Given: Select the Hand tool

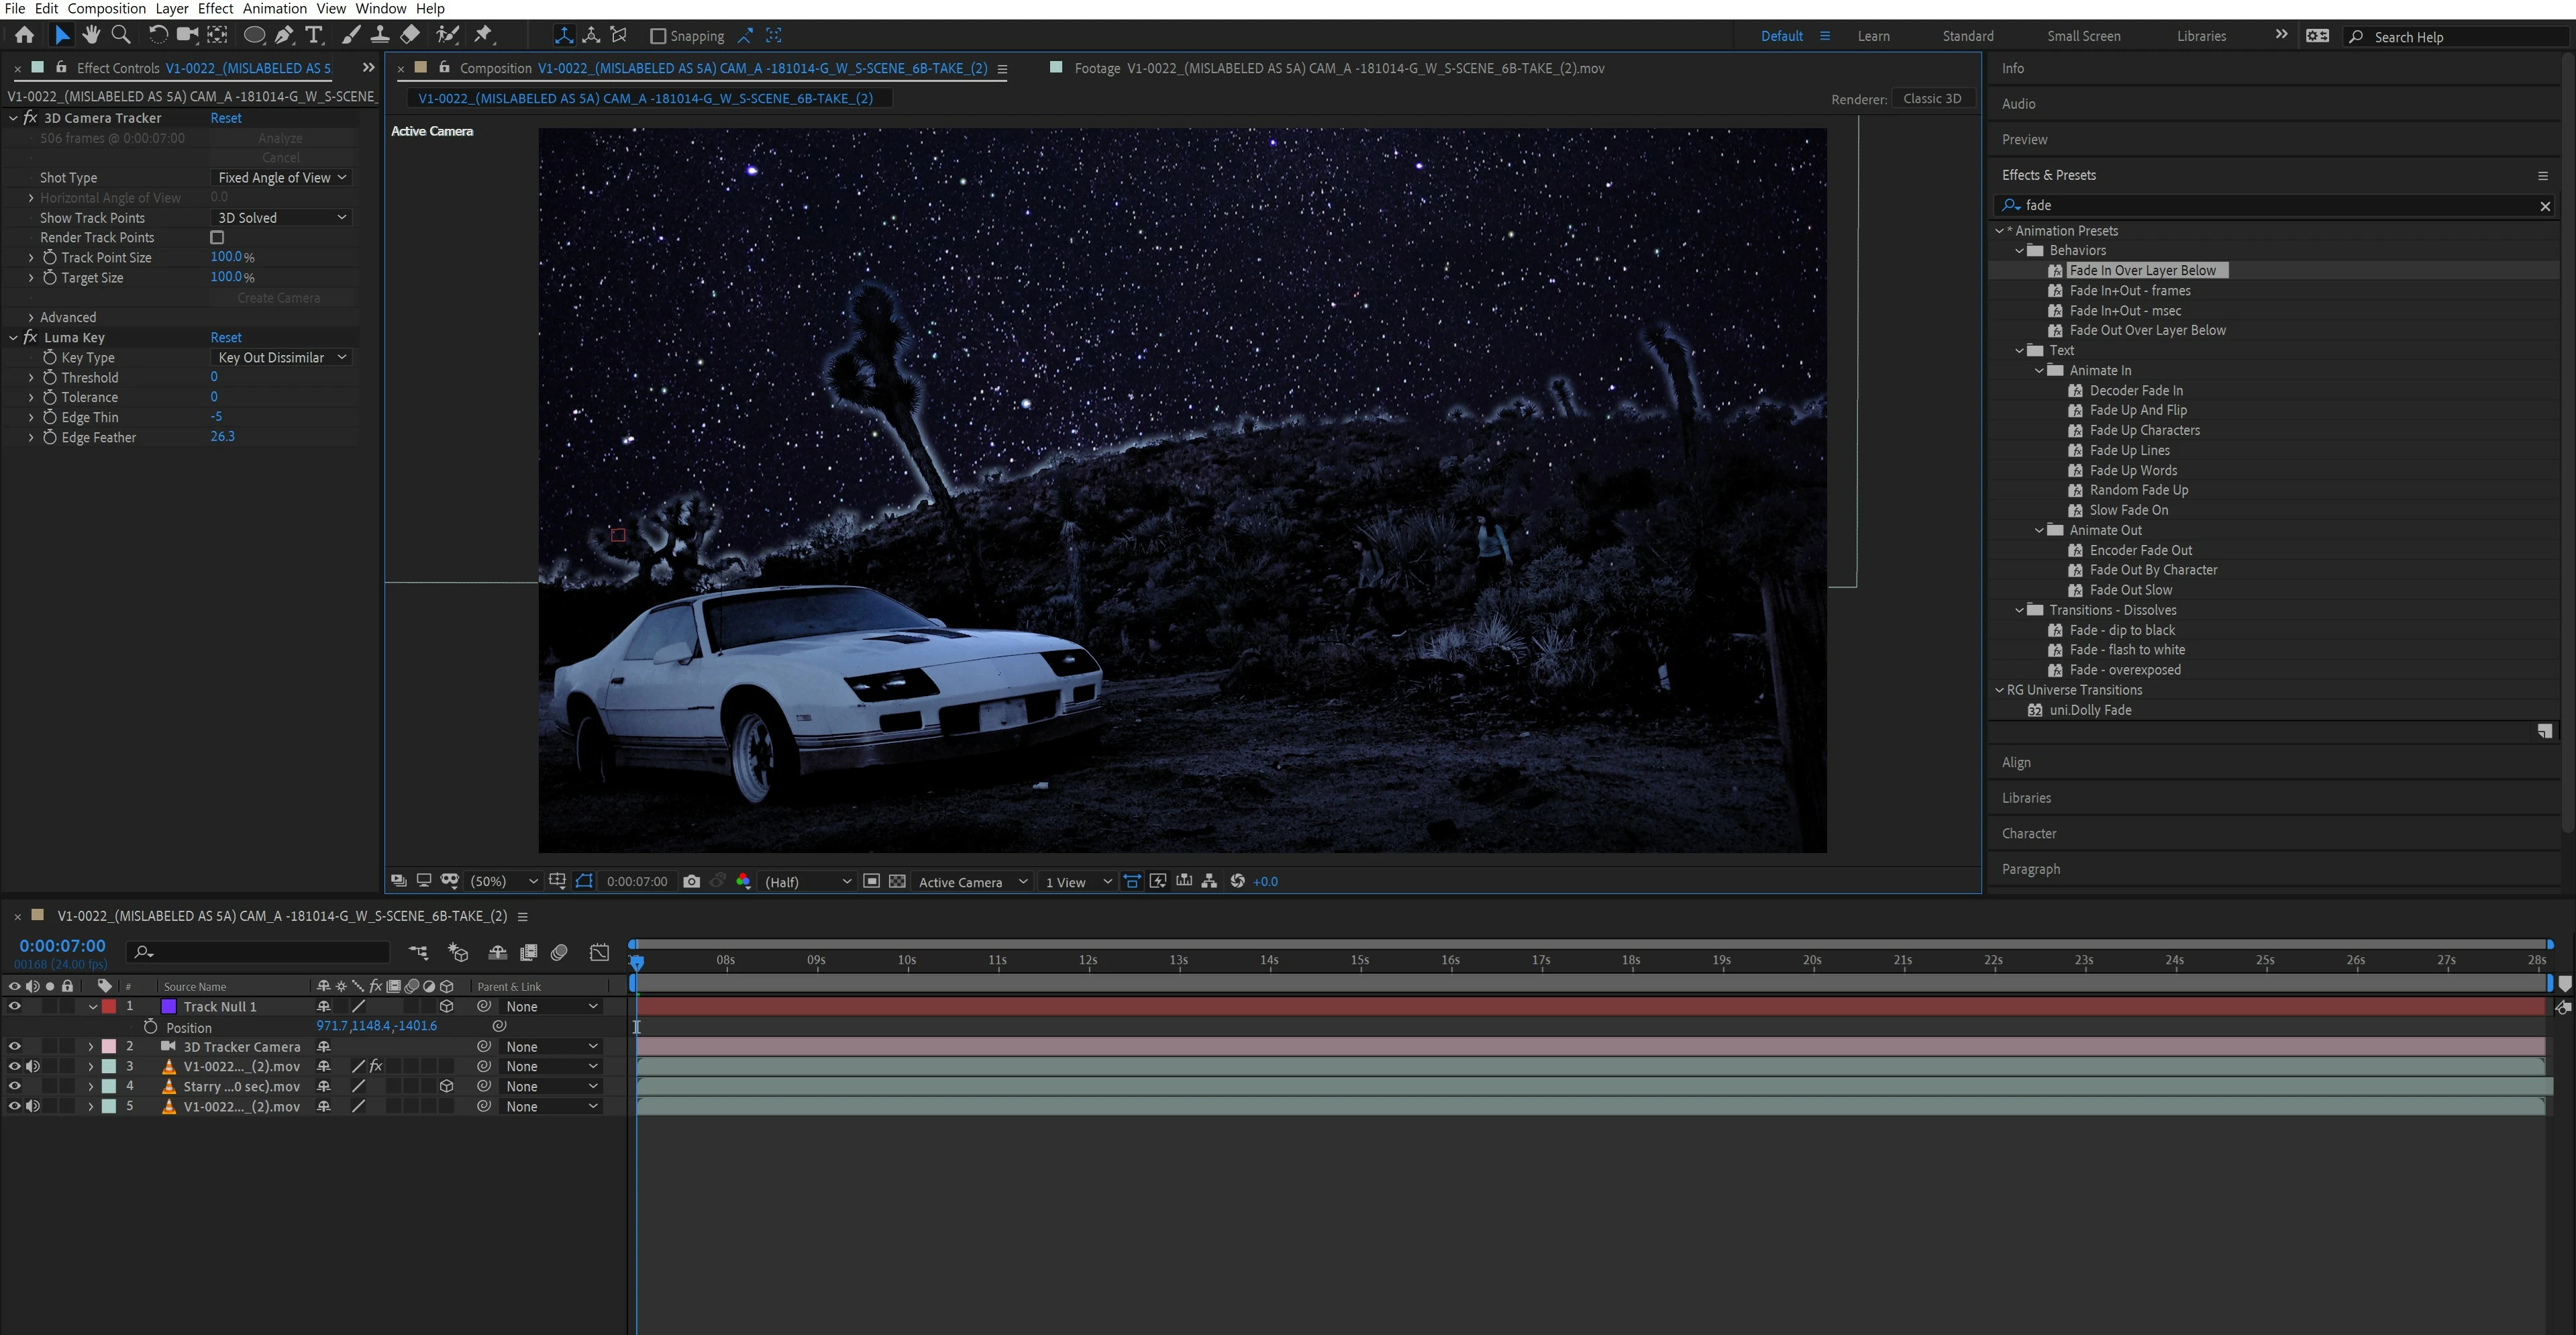Looking at the screenshot, I should pyautogui.click(x=91, y=35).
